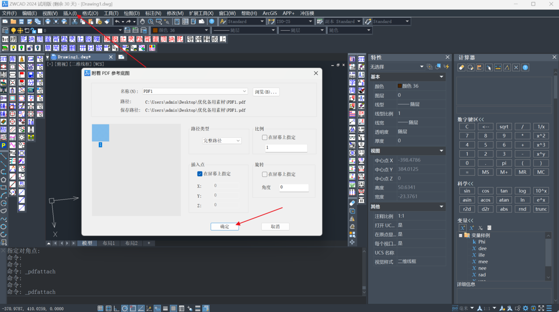Select the Pan hand tool
This screenshot has width=559, height=312.
point(142,21)
